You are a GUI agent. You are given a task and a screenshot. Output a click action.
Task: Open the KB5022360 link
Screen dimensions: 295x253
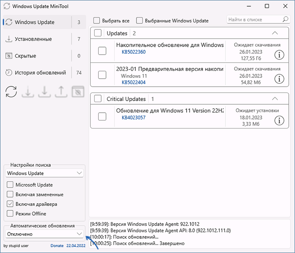coord(133,52)
